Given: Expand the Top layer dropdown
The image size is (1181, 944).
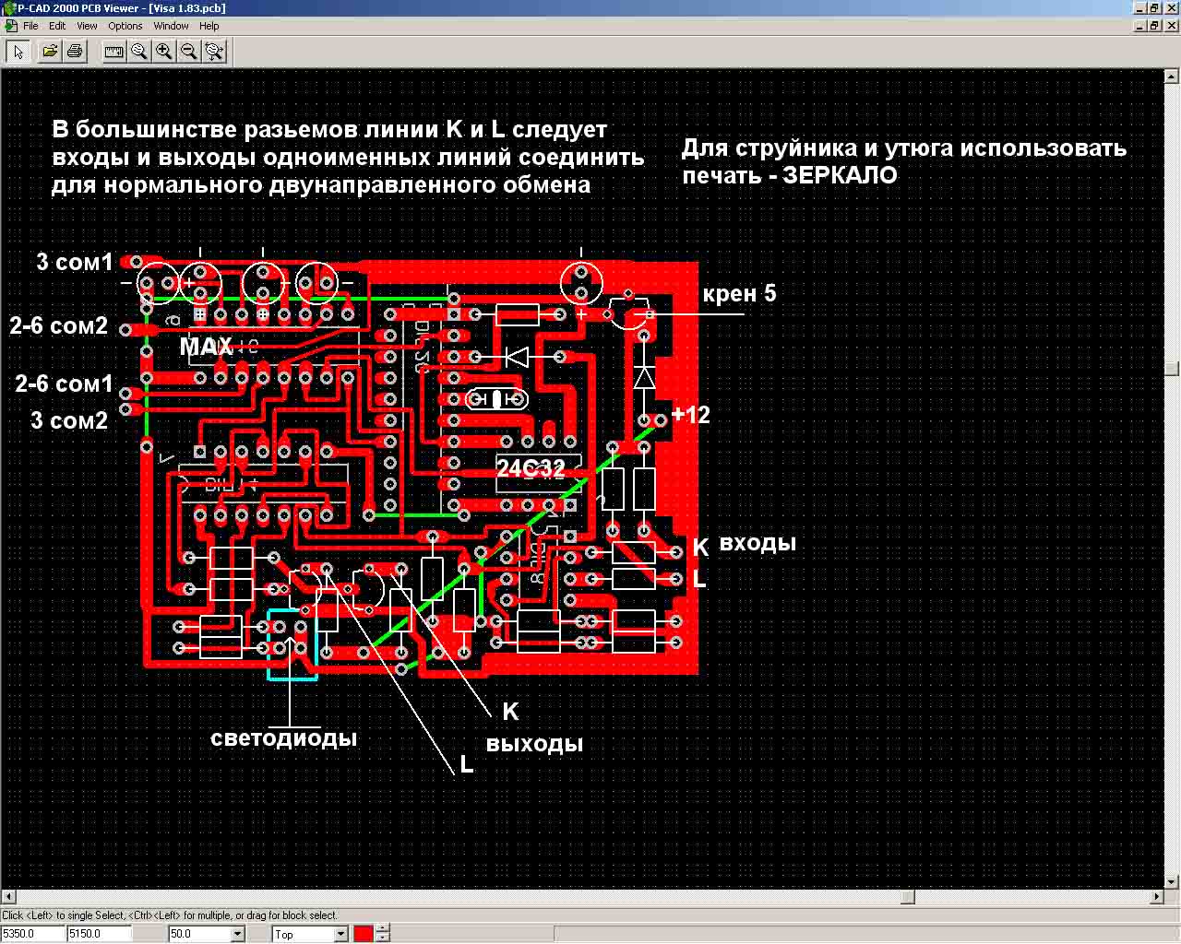Looking at the screenshot, I should pyautogui.click(x=340, y=934).
